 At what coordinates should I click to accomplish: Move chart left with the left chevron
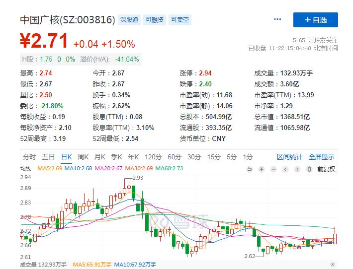tap(285, 169)
